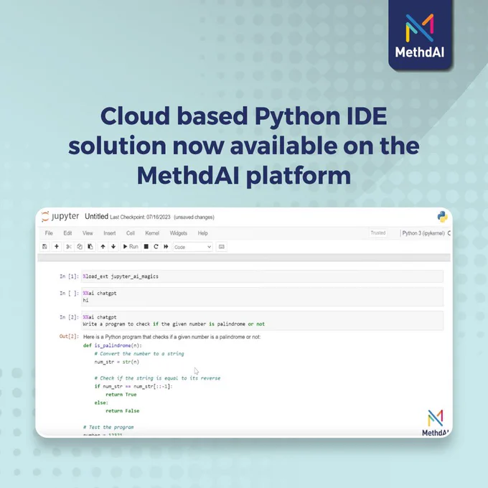488x488 pixels.
Task: Open the Edit menu
Action: (67, 233)
